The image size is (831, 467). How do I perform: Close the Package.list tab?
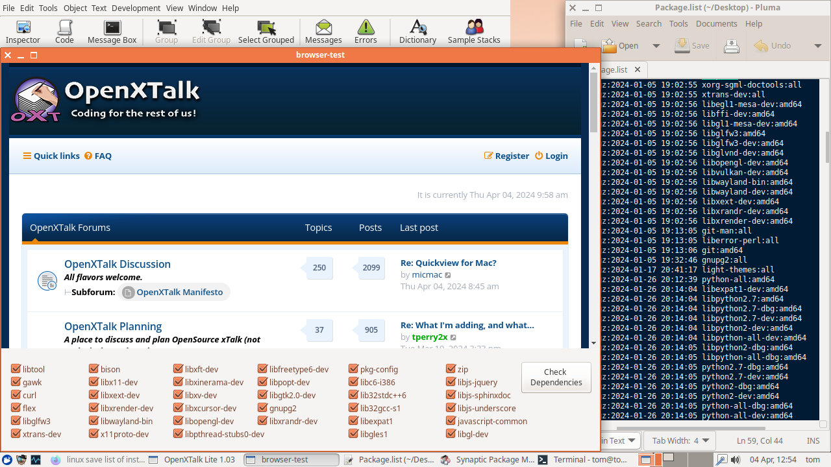(638, 69)
